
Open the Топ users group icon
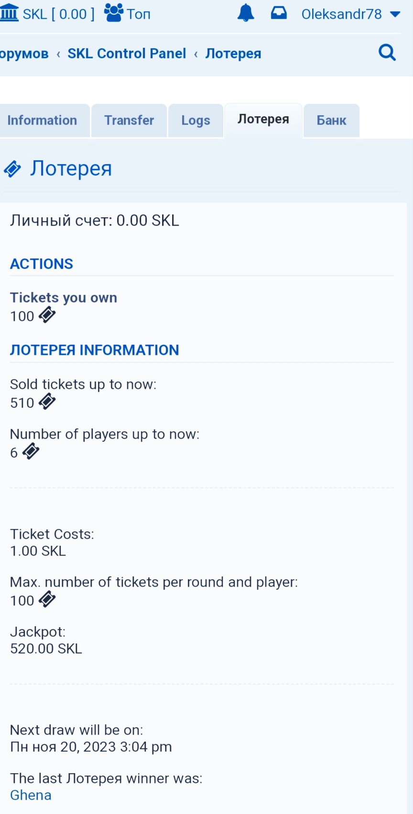pos(113,13)
